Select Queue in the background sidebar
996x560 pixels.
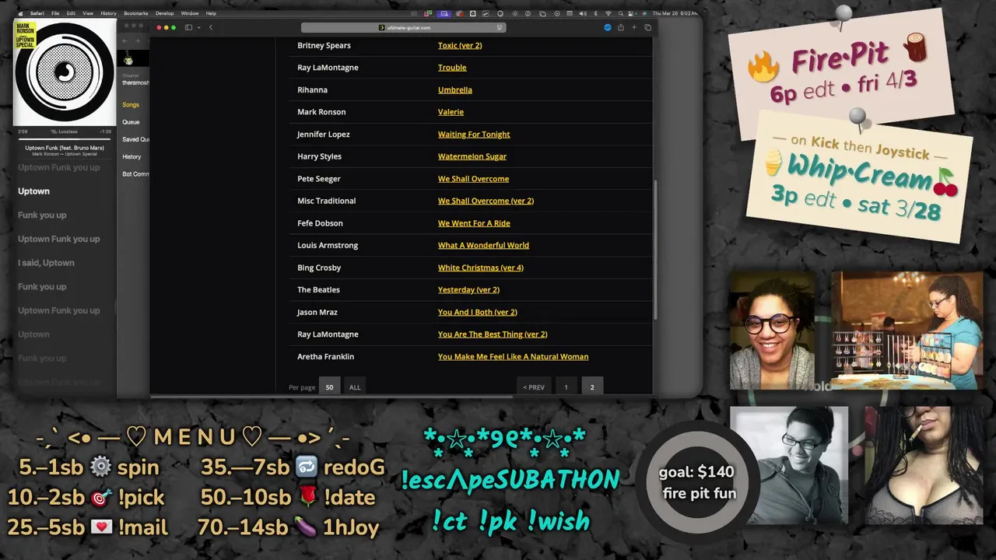[x=131, y=122]
